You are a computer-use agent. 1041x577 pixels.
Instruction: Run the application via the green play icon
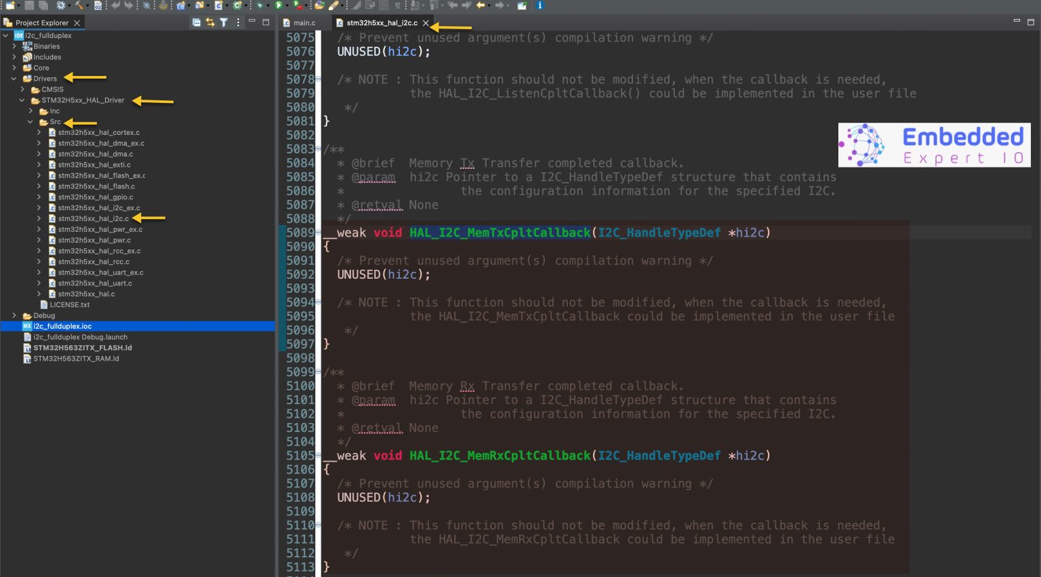pos(279,6)
